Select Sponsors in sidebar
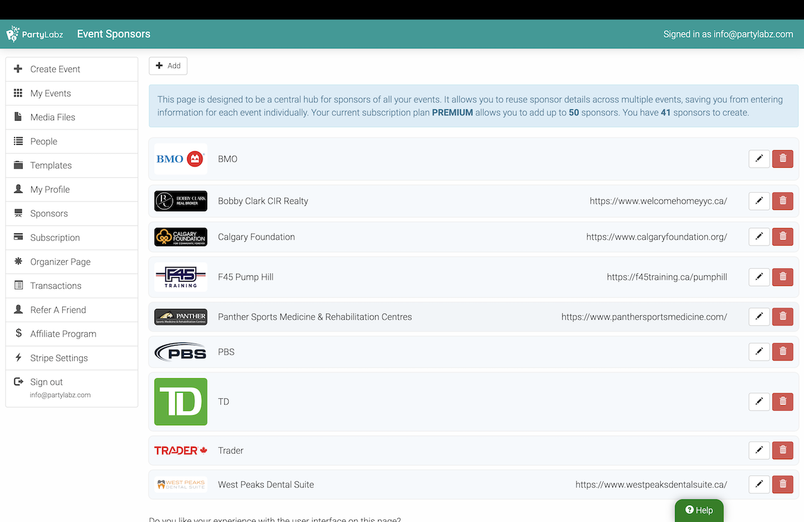The image size is (804, 522). point(72,214)
